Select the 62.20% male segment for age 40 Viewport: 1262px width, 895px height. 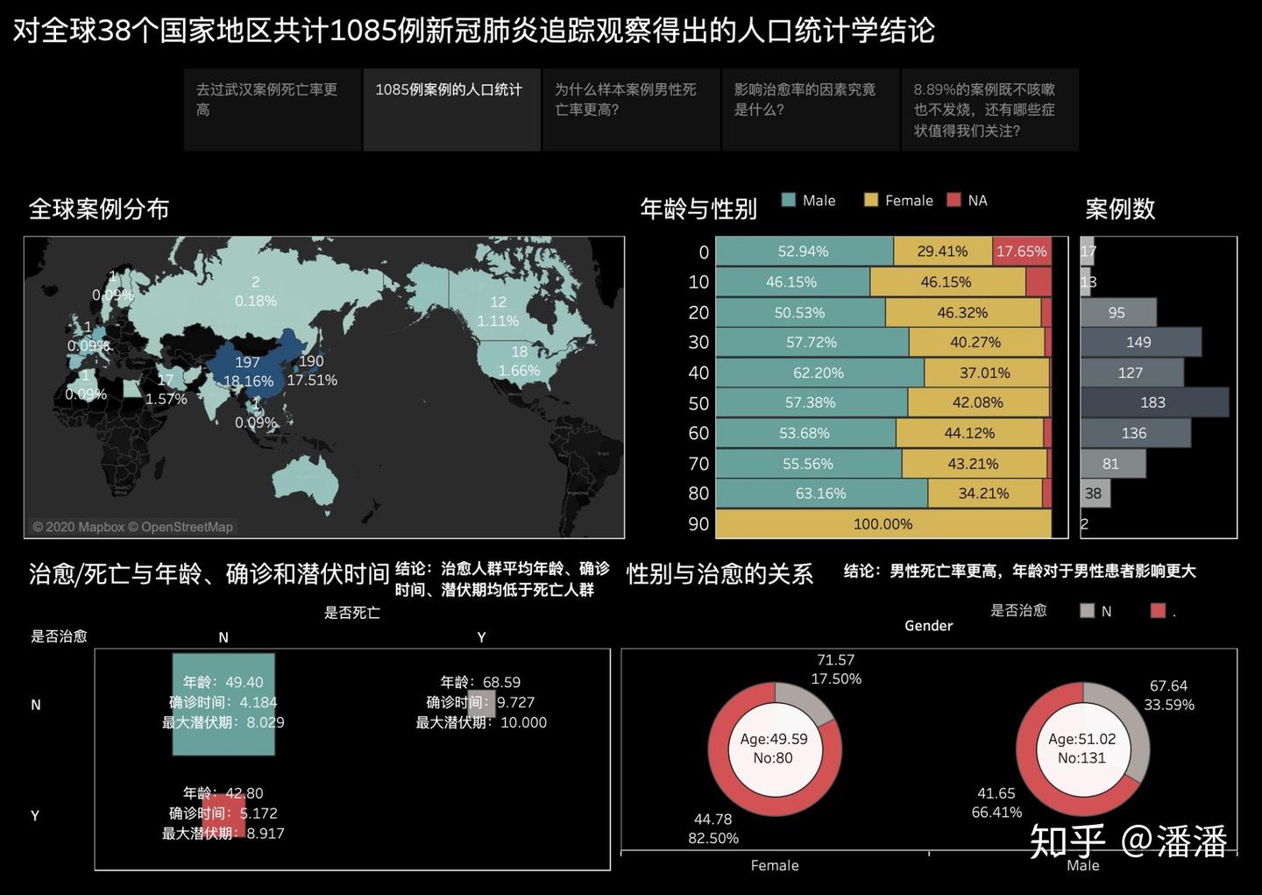click(820, 373)
